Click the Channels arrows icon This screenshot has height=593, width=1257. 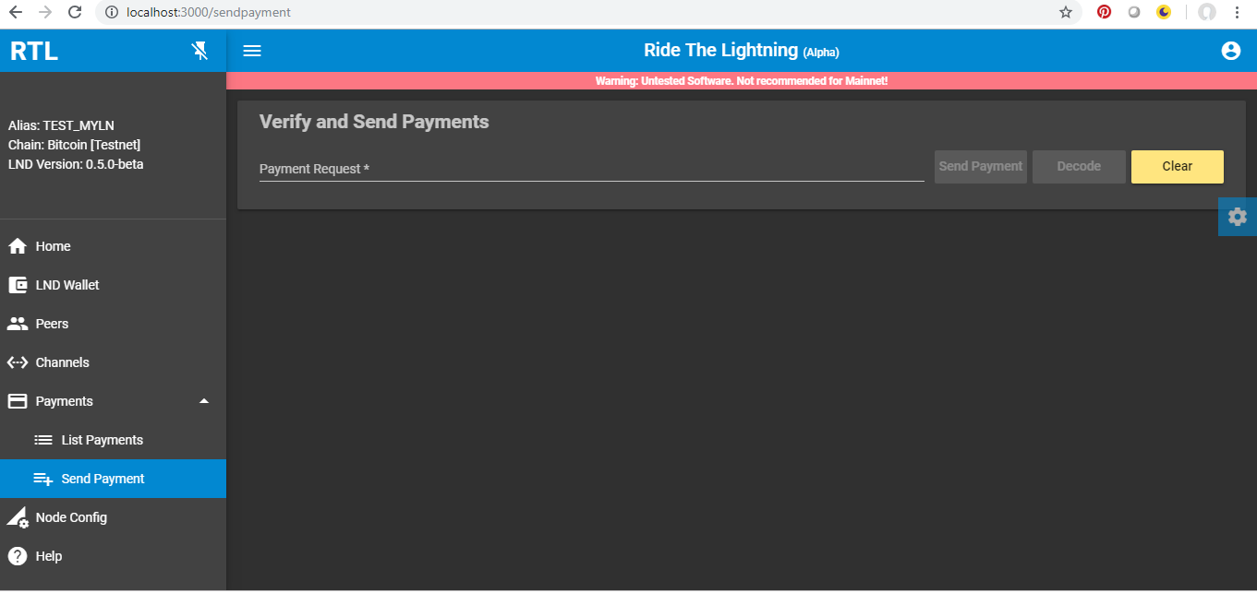17,362
